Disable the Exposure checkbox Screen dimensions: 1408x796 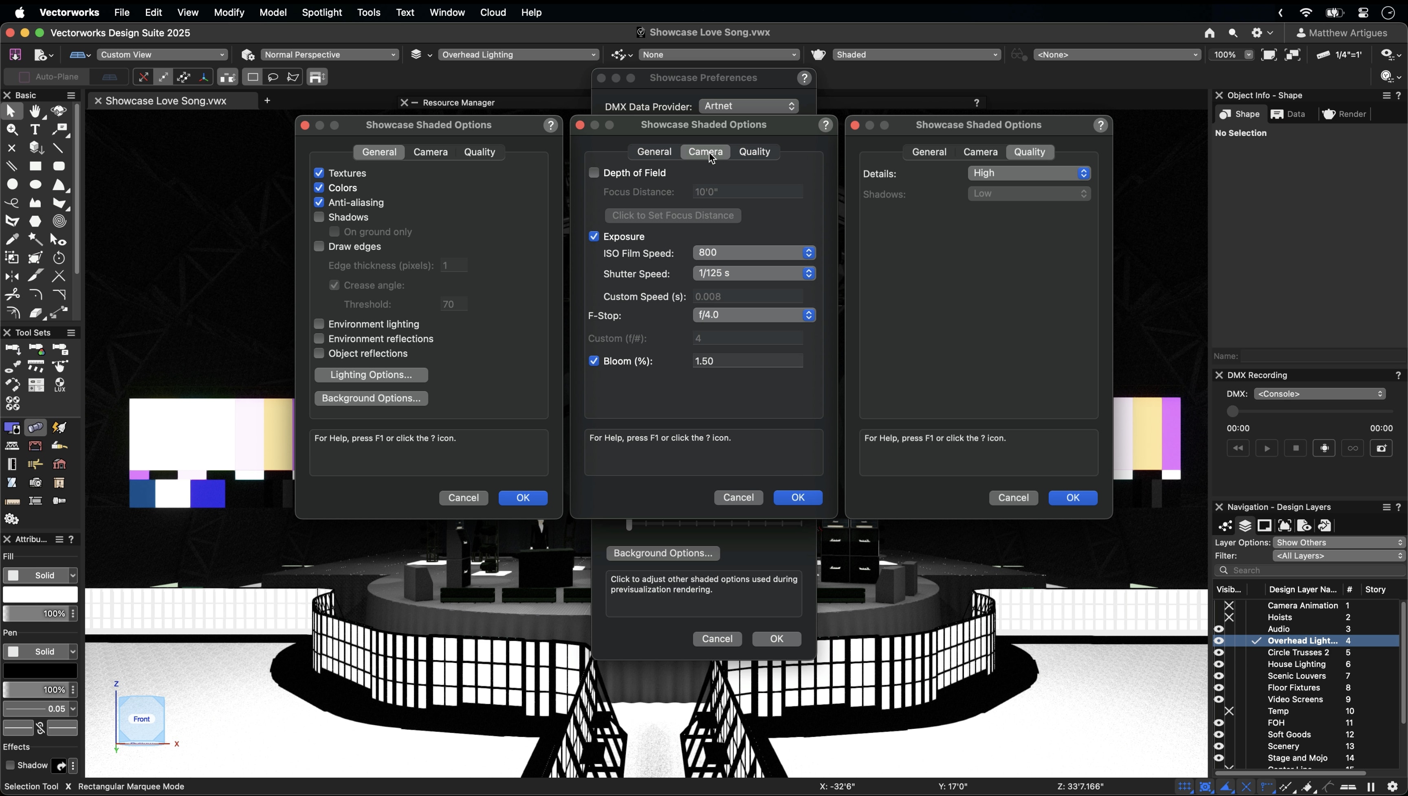tap(594, 236)
